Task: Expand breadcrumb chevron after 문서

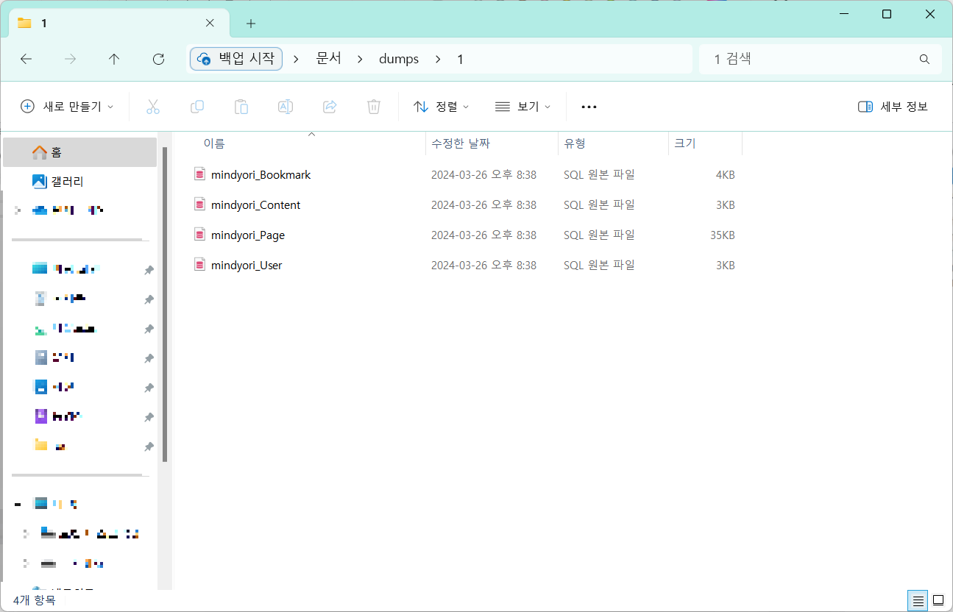Action: (x=360, y=60)
